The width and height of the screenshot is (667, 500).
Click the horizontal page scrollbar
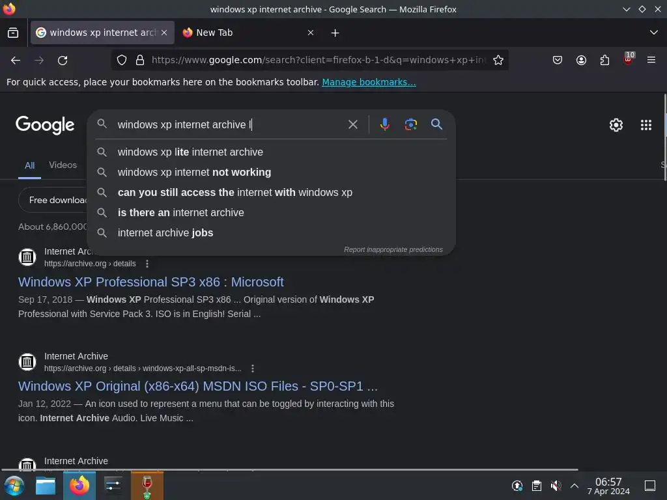[289, 470]
